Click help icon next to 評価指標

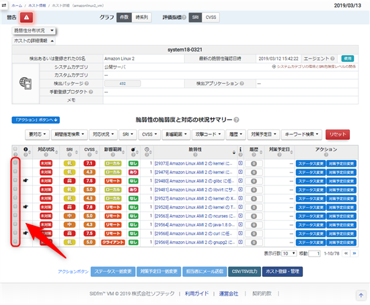tap(184, 17)
